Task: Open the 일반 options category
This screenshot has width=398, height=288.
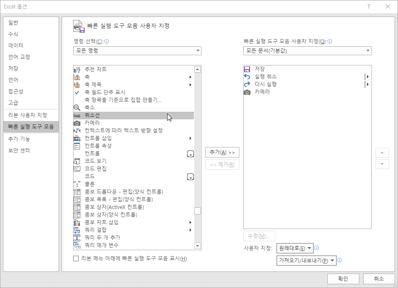Action: click(x=31, y=23)
